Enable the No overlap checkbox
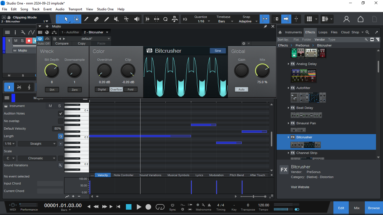 point(61,121)
